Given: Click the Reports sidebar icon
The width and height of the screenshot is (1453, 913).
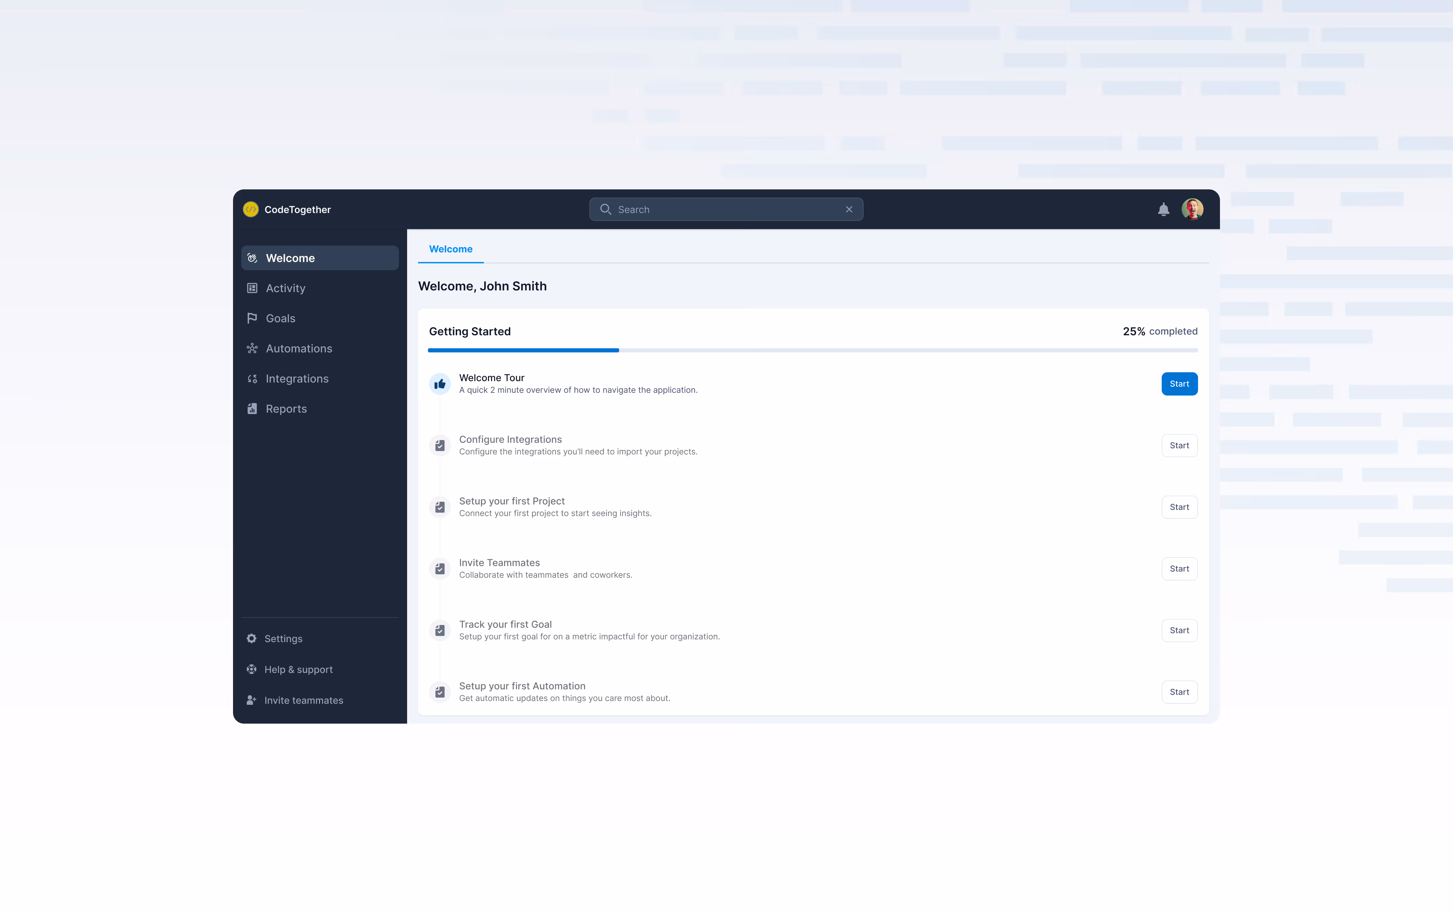Looking at the screenshot, I should click(x=252, y=409).
